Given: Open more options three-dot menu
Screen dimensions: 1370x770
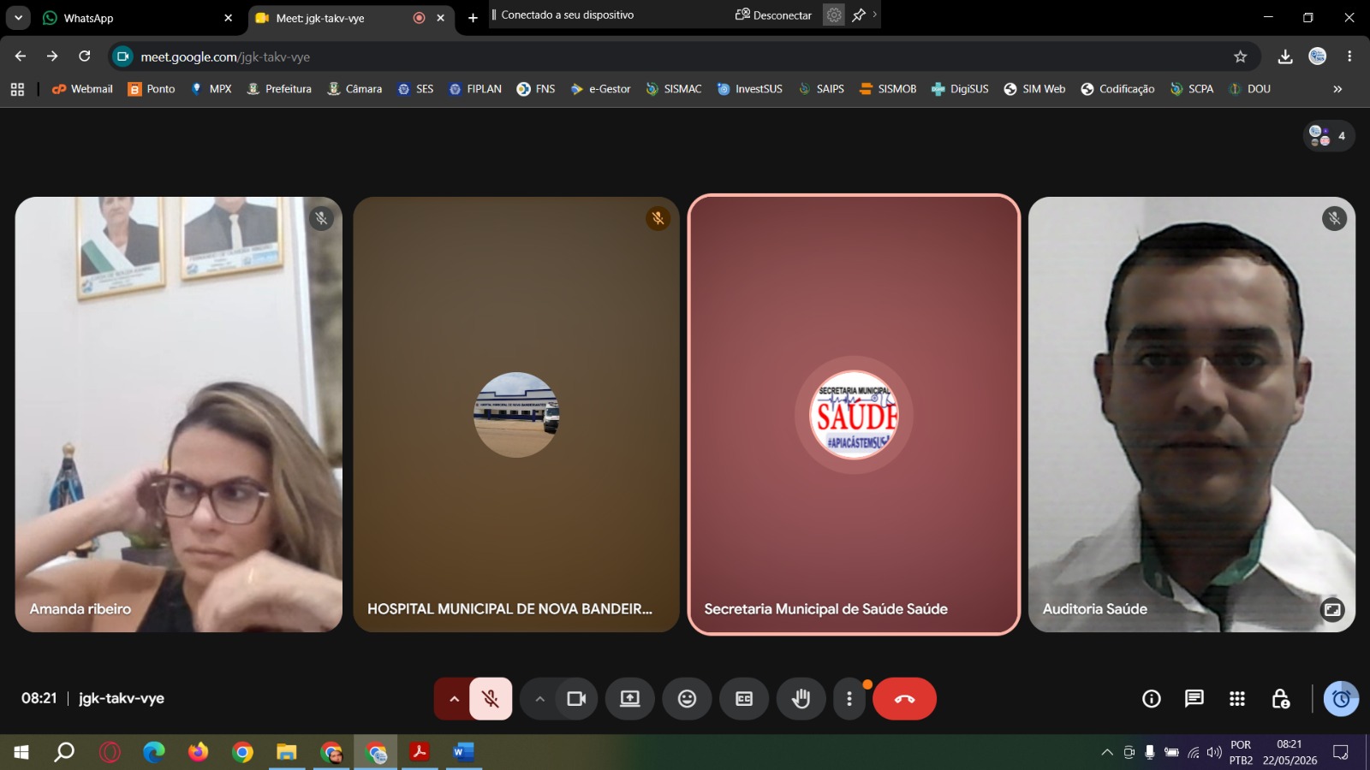Looking at the screenshot, I should [x=849, y=699].
